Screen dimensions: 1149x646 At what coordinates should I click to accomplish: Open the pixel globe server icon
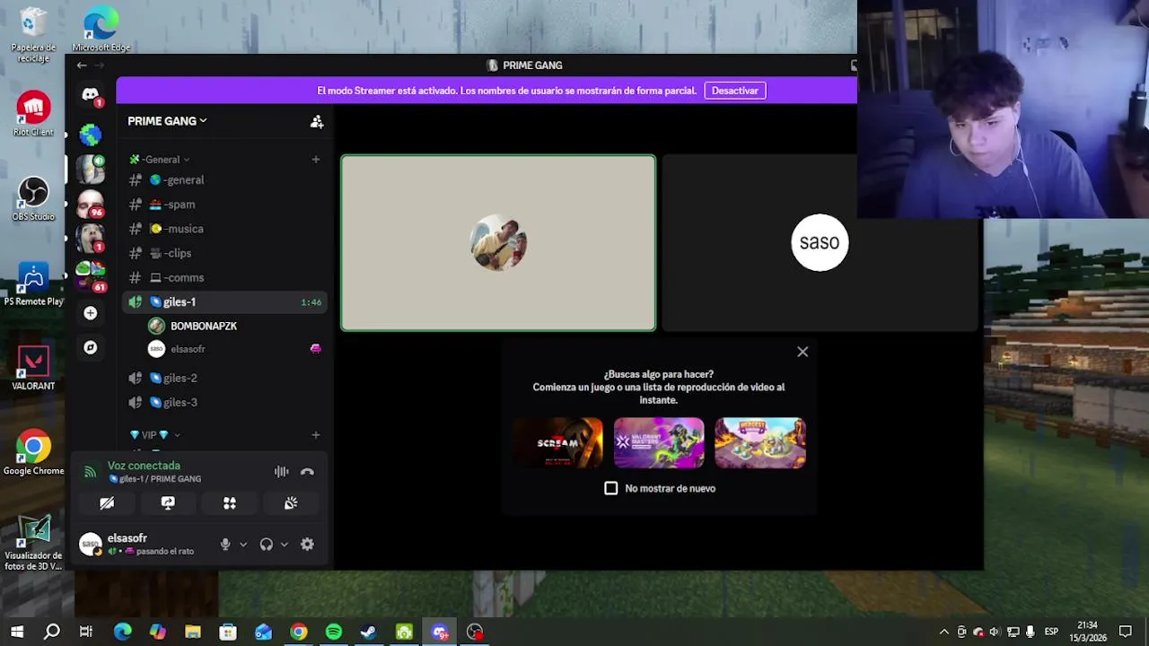[x=91, y=135]
